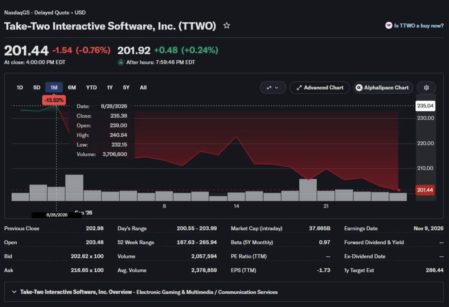Viewport: 449px width, 307px height.
Task: Select the 1M range tab
Action: click(x=54, y=88)
